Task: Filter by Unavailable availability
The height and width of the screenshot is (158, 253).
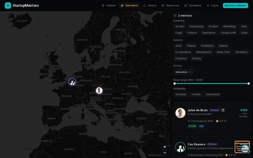Action: [213, 94]
